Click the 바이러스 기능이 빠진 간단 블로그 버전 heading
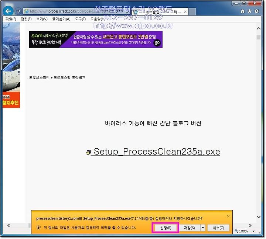Viewport: 266px width, 239px height. click(153, 123)
